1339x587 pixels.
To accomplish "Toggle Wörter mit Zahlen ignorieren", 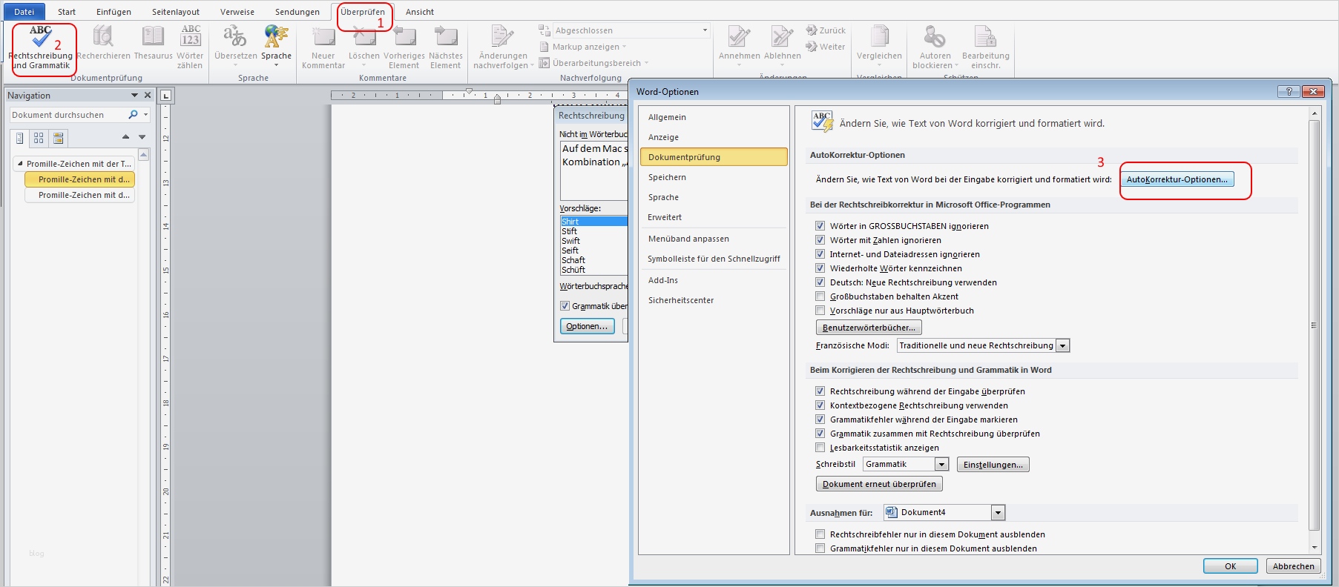I will [820, 240].
